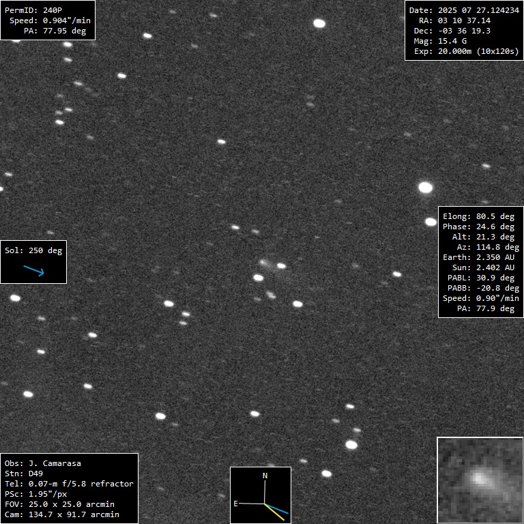Click the 'N' compass label
The width and height of the screenshot is (524, 524).
click(x=265, y=476)
